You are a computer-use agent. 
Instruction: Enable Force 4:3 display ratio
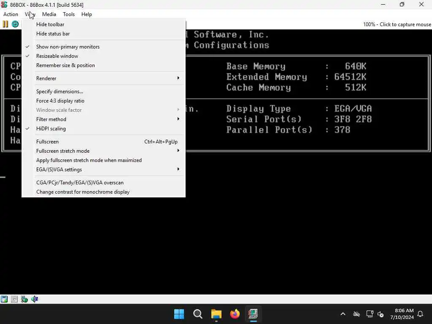point(103,101)
